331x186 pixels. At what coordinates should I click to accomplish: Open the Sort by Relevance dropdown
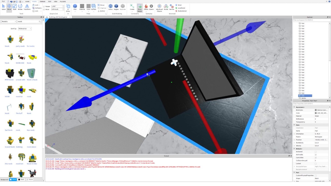25,29
